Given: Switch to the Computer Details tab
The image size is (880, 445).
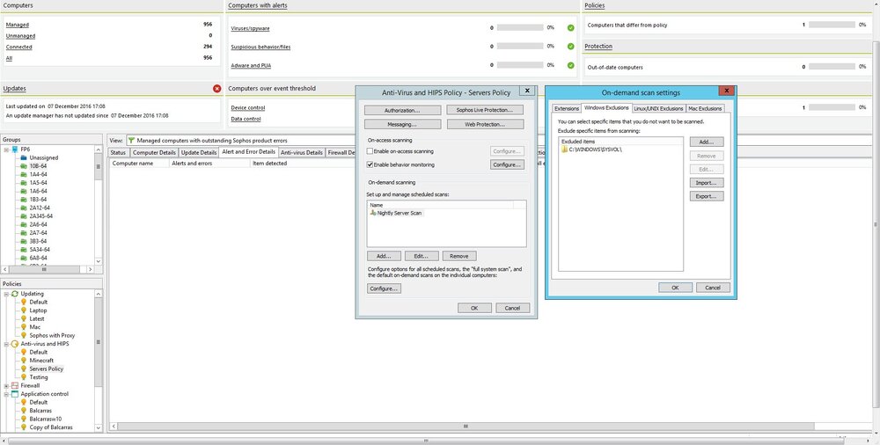Looking at the screenshot, I should click(x=154, y=153).
